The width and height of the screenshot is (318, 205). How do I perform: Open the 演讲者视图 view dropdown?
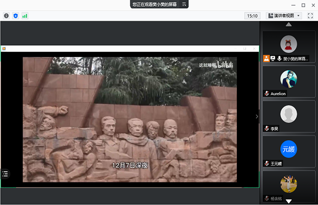[285, 16]
